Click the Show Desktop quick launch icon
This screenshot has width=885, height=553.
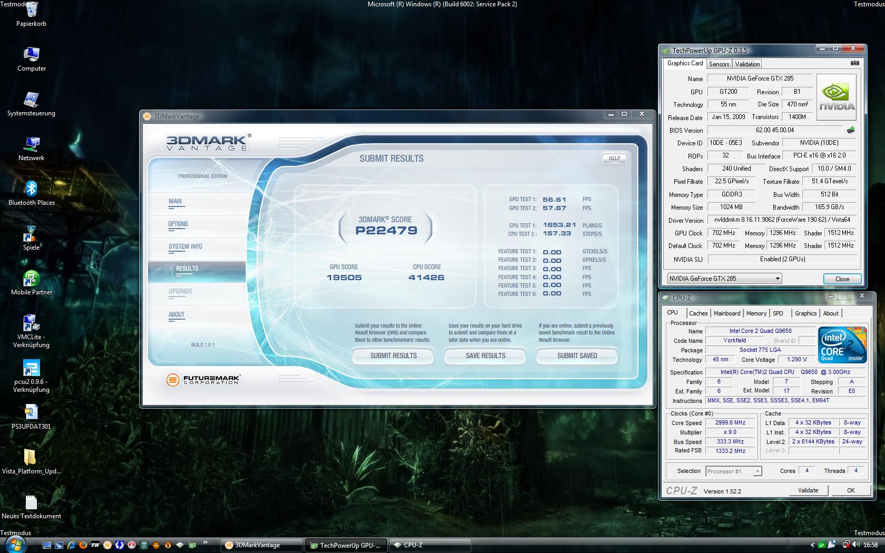coord(47,545)
